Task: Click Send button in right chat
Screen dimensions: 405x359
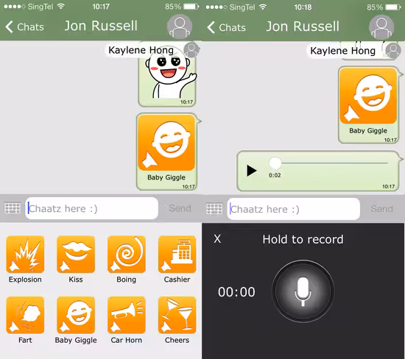Action: pyautogui.click(x=381, y=208)
